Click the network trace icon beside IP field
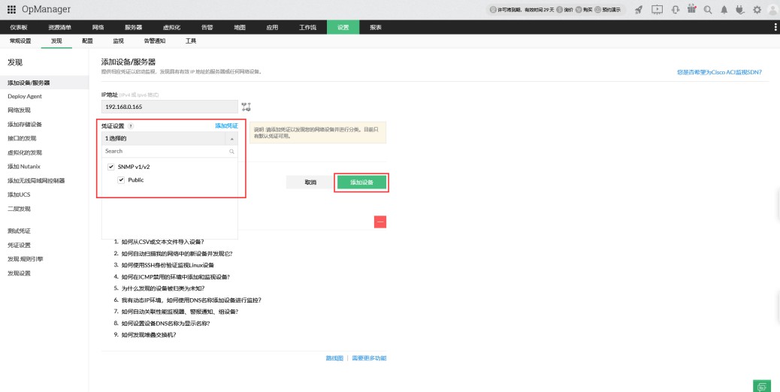The width and height of the screenshot is (780, 392). pyautogui.click(x=245, y=107)
